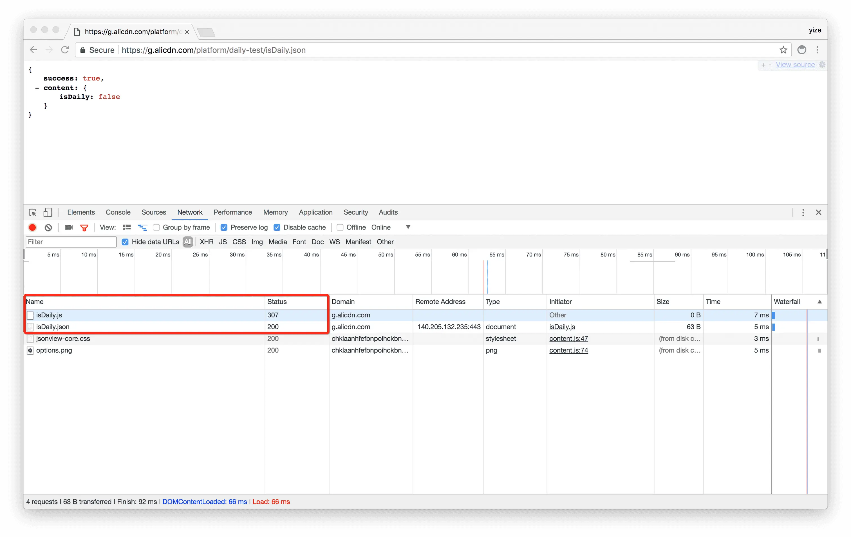Click Waterfall column sort arrow
Screen dimensions: 851x537
pyautogui.click(x=819, y=302)
